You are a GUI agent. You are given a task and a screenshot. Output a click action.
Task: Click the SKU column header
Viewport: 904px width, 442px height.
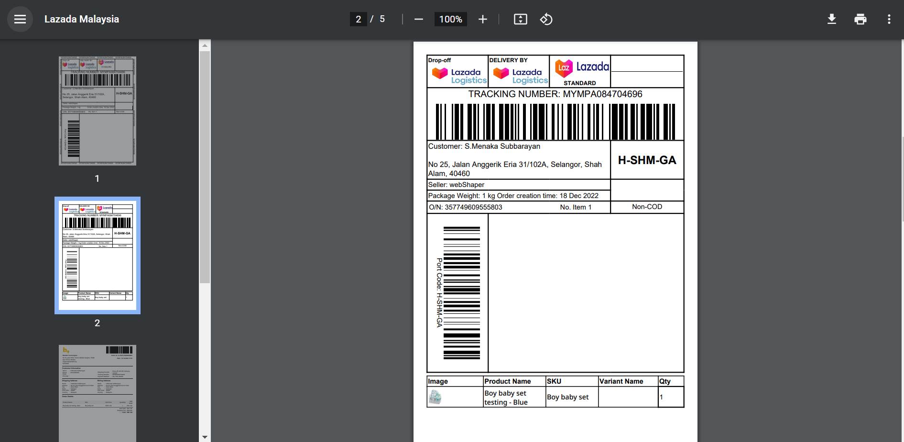tap(554, 381)
